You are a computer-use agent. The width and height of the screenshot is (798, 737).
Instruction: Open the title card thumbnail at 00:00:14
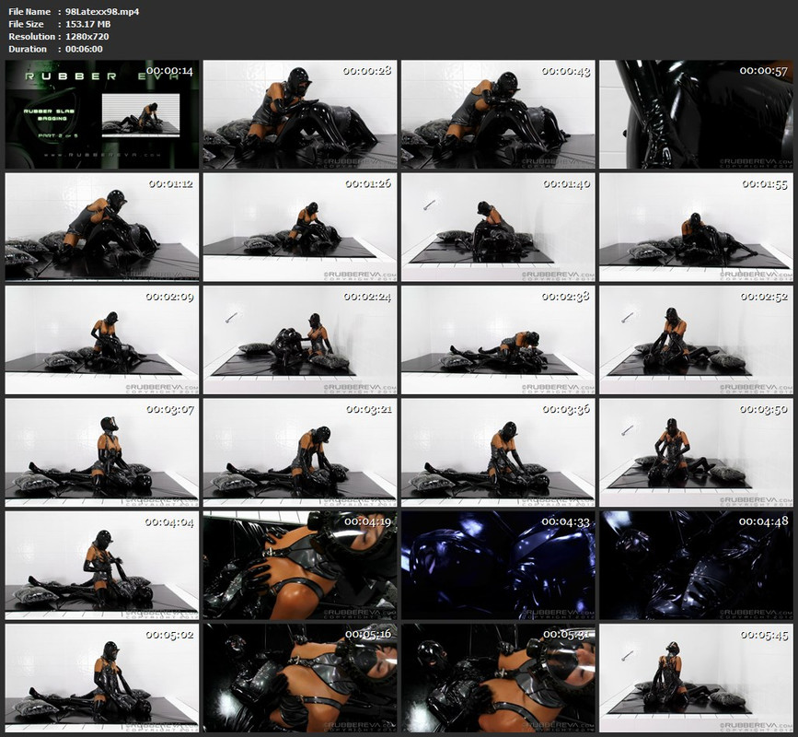pyautogui.click(x=102, y=114)
